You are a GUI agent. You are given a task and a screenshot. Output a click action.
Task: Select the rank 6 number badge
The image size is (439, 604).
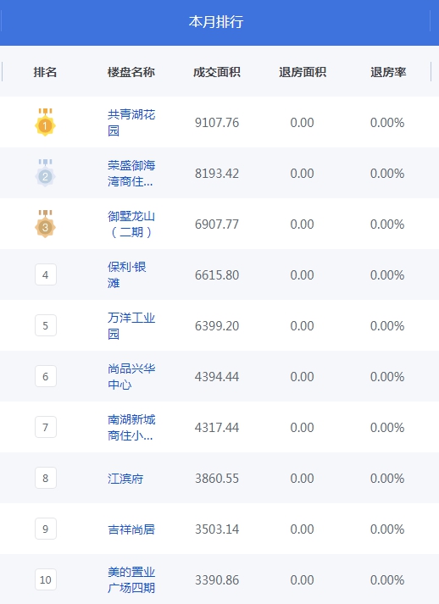(46, 376)
